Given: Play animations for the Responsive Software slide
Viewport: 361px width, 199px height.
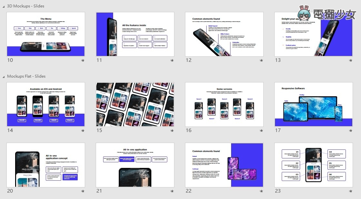Looking at the screenshot, I should coord(351,131).
